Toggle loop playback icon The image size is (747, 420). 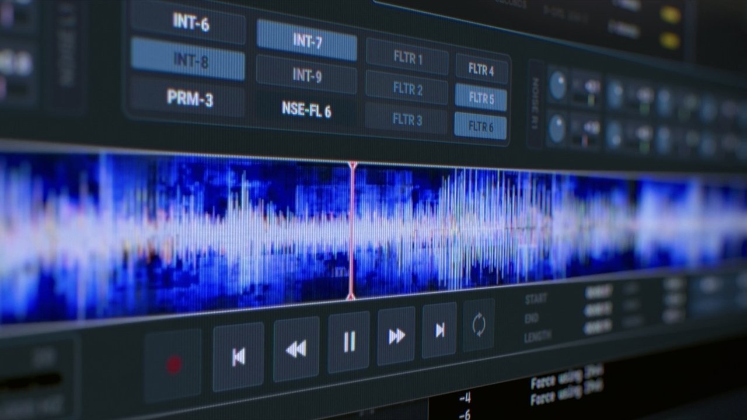click(x=479, y=325)
